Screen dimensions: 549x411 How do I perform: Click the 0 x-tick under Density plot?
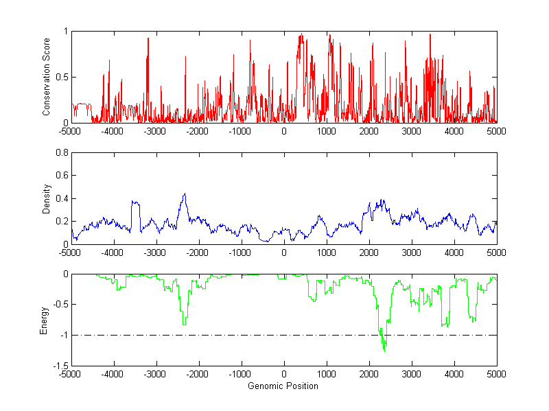(x=284, y=253)
